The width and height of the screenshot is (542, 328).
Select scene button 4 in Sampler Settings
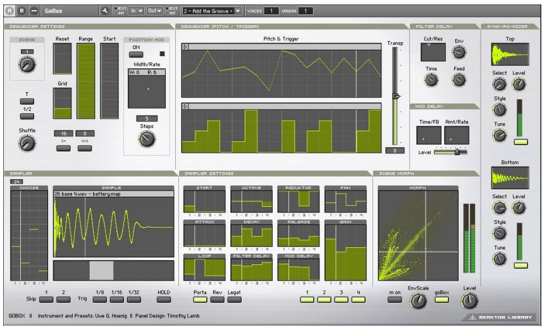tap(359, 300)
